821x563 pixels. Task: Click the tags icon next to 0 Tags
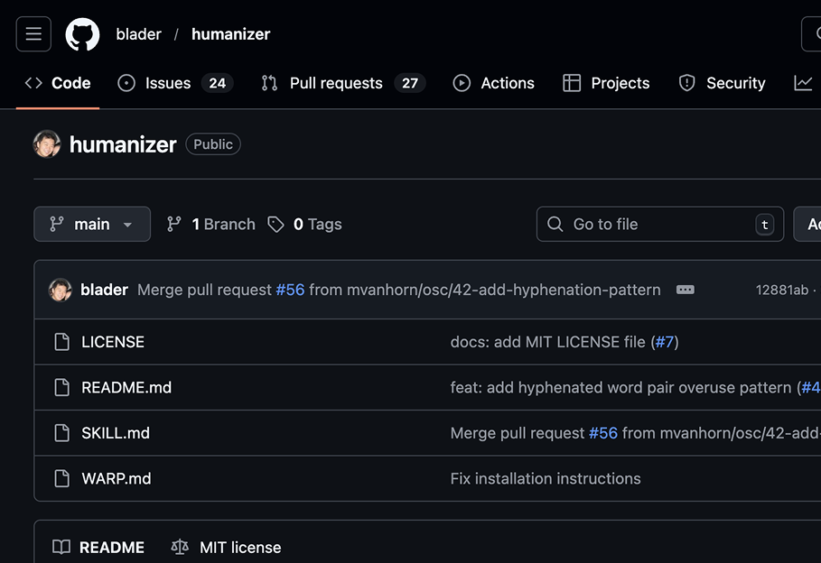(276, 224)
